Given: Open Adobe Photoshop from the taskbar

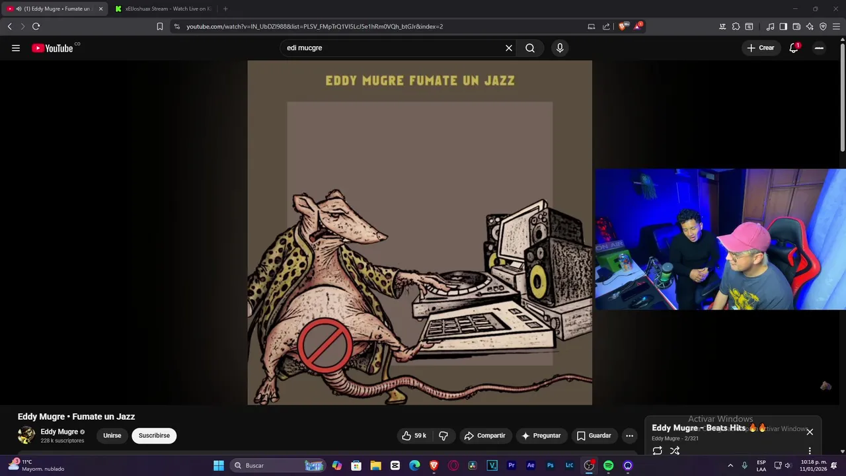Looking at the screenshot, I should pos(550,465).
